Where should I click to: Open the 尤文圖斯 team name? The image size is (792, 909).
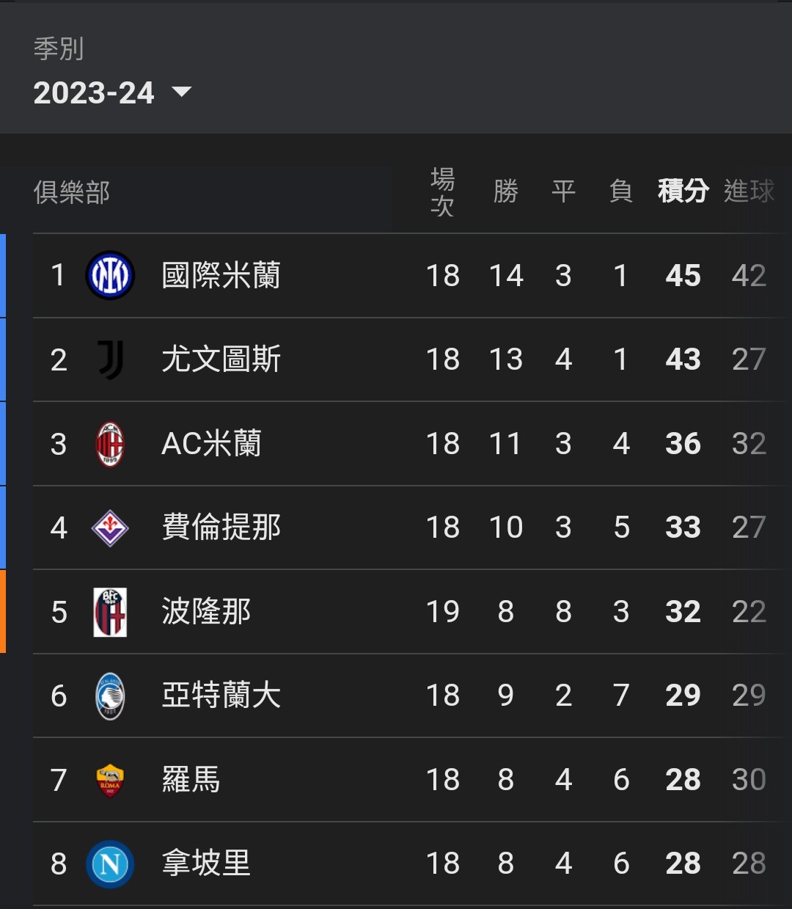(x=221, y=359)
